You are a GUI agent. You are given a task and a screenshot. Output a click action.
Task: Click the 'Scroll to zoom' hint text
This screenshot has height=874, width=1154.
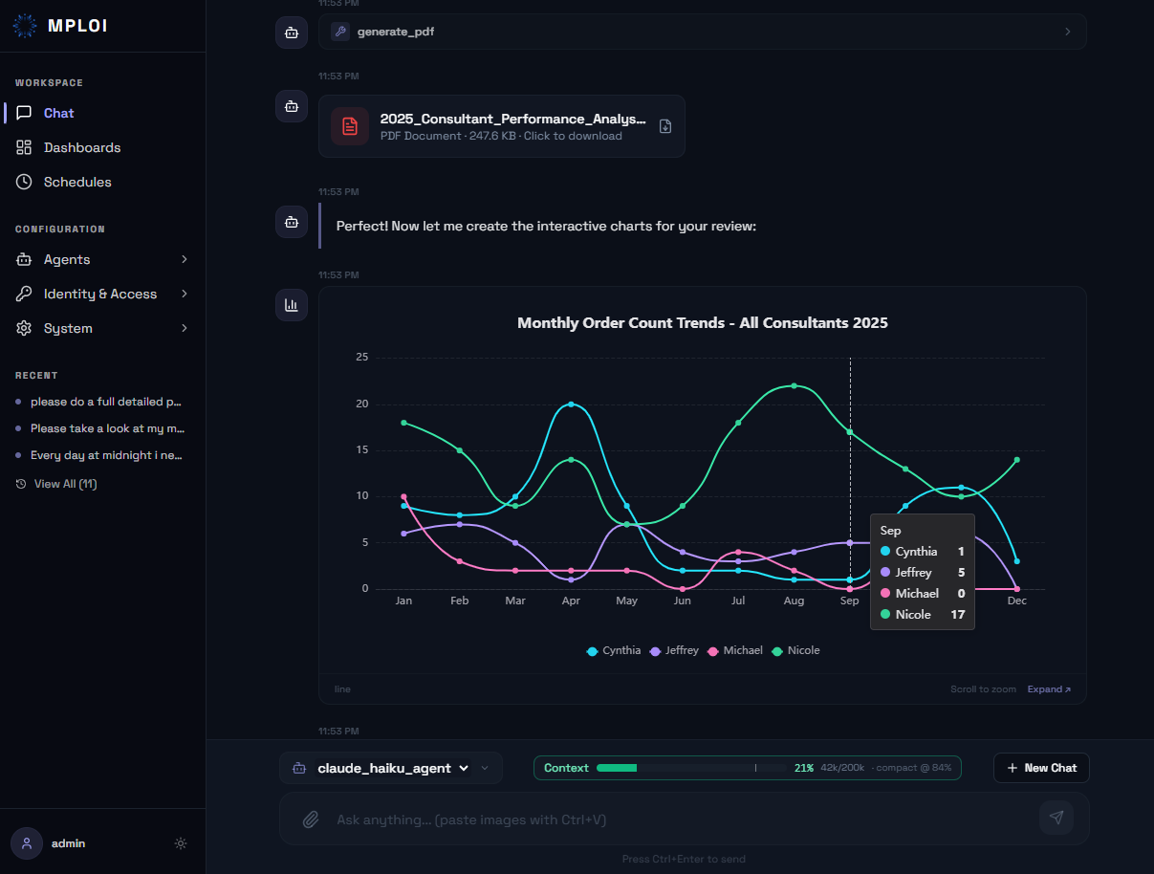point(984,689)
